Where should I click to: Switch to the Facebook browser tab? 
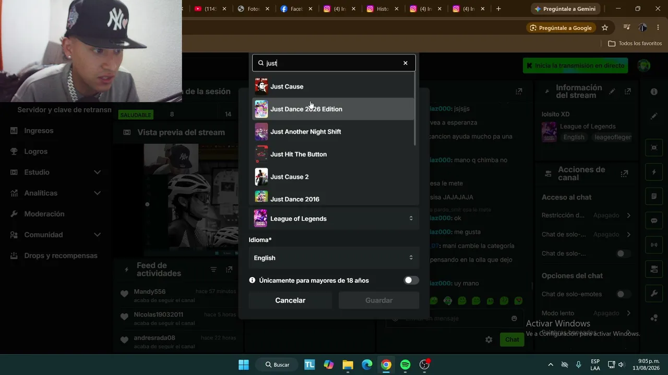296,9
